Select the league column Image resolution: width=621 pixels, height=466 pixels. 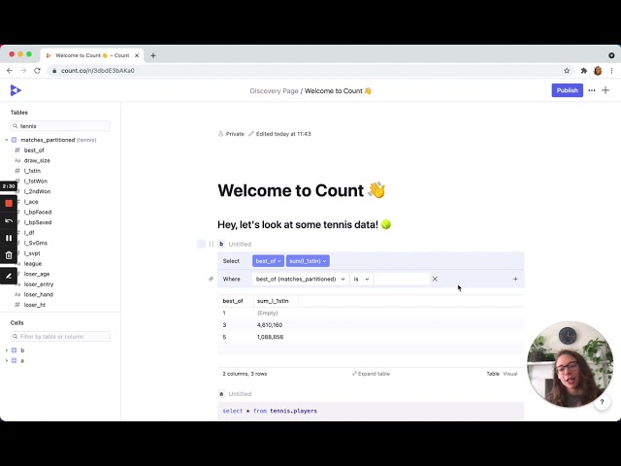coord(32,263)
